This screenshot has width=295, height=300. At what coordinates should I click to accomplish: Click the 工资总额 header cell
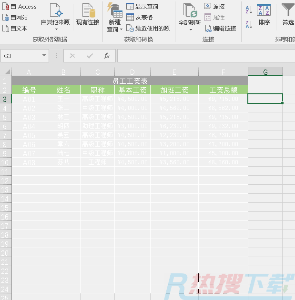[223, 90]
